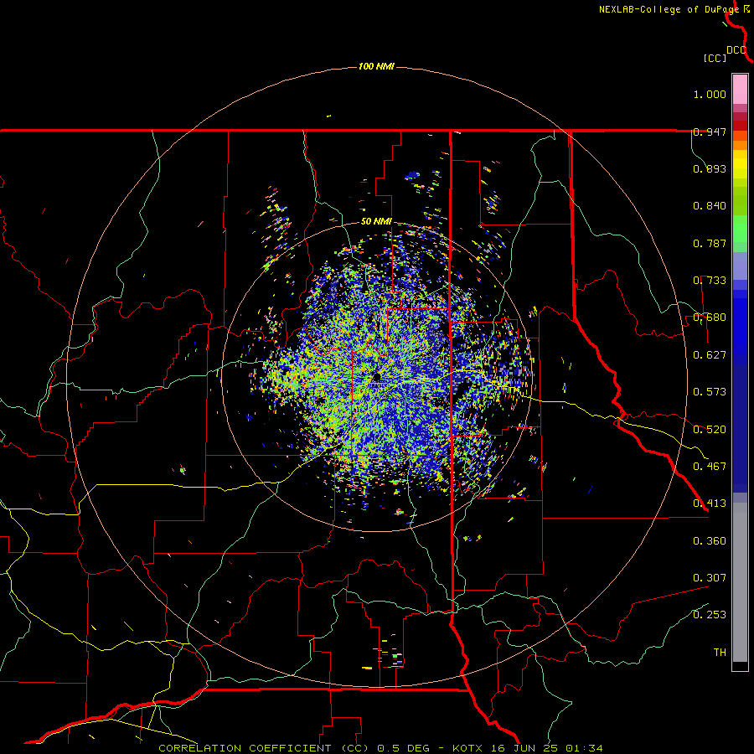Click the Correlation Coefficient KOTX caption text
Screen dimensions: 754x754
point(380,748)
